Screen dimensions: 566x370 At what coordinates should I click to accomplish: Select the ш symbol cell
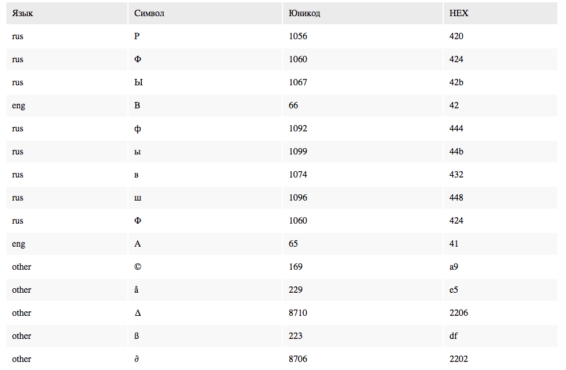tap(205, 198)
